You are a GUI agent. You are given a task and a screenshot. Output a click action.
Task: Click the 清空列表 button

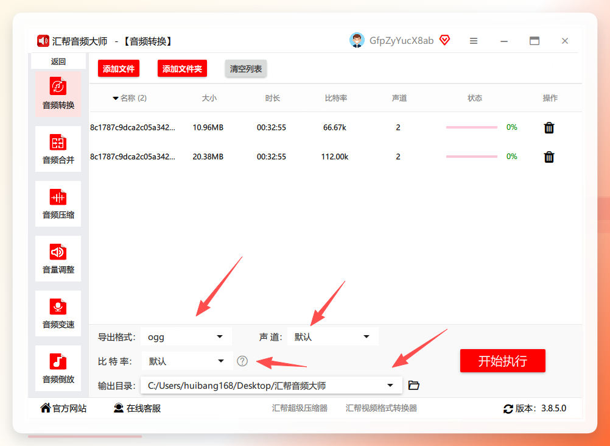[x=246, y=69]
